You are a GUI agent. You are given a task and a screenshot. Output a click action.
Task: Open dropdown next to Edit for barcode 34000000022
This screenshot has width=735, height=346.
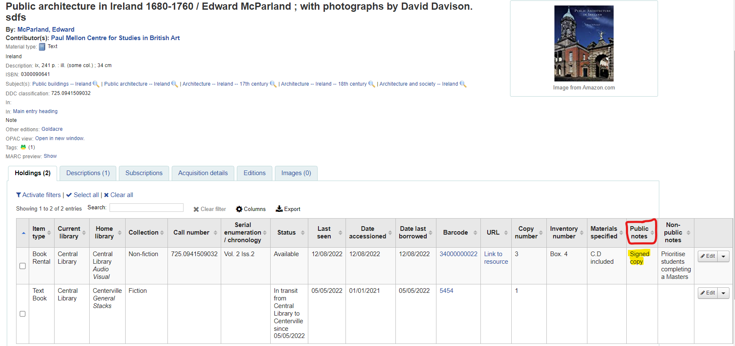pos(723,256)
